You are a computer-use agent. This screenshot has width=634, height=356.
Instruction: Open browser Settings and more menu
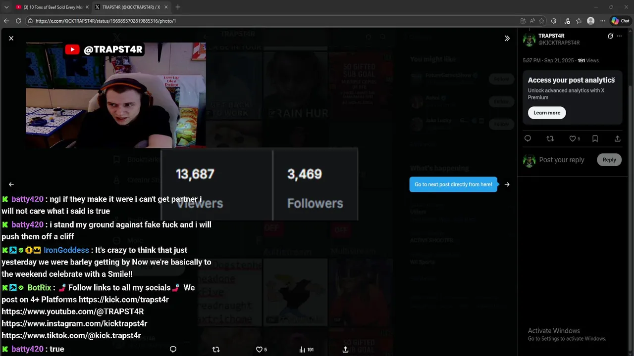[x=602, y=21]
